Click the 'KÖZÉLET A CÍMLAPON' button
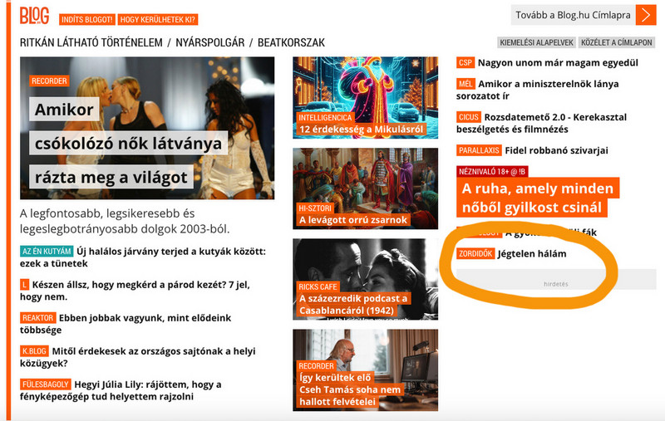 pyautogui.click(x=616, y=42)
